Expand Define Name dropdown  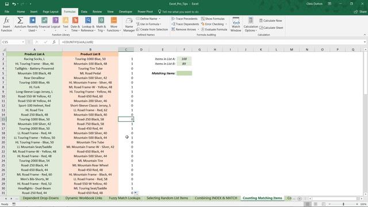point(160,18)
